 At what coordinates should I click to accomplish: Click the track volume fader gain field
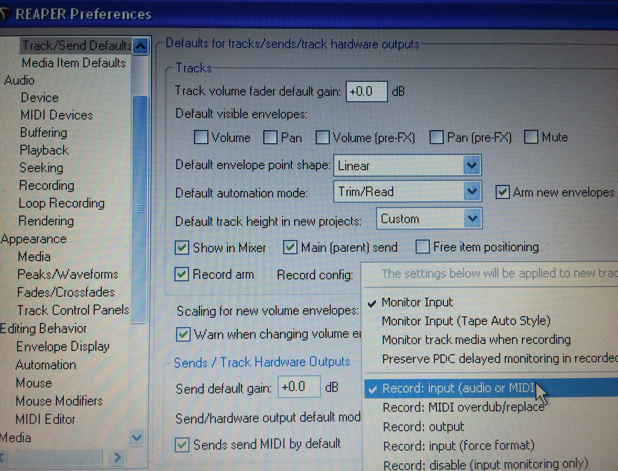coord(366,92)
